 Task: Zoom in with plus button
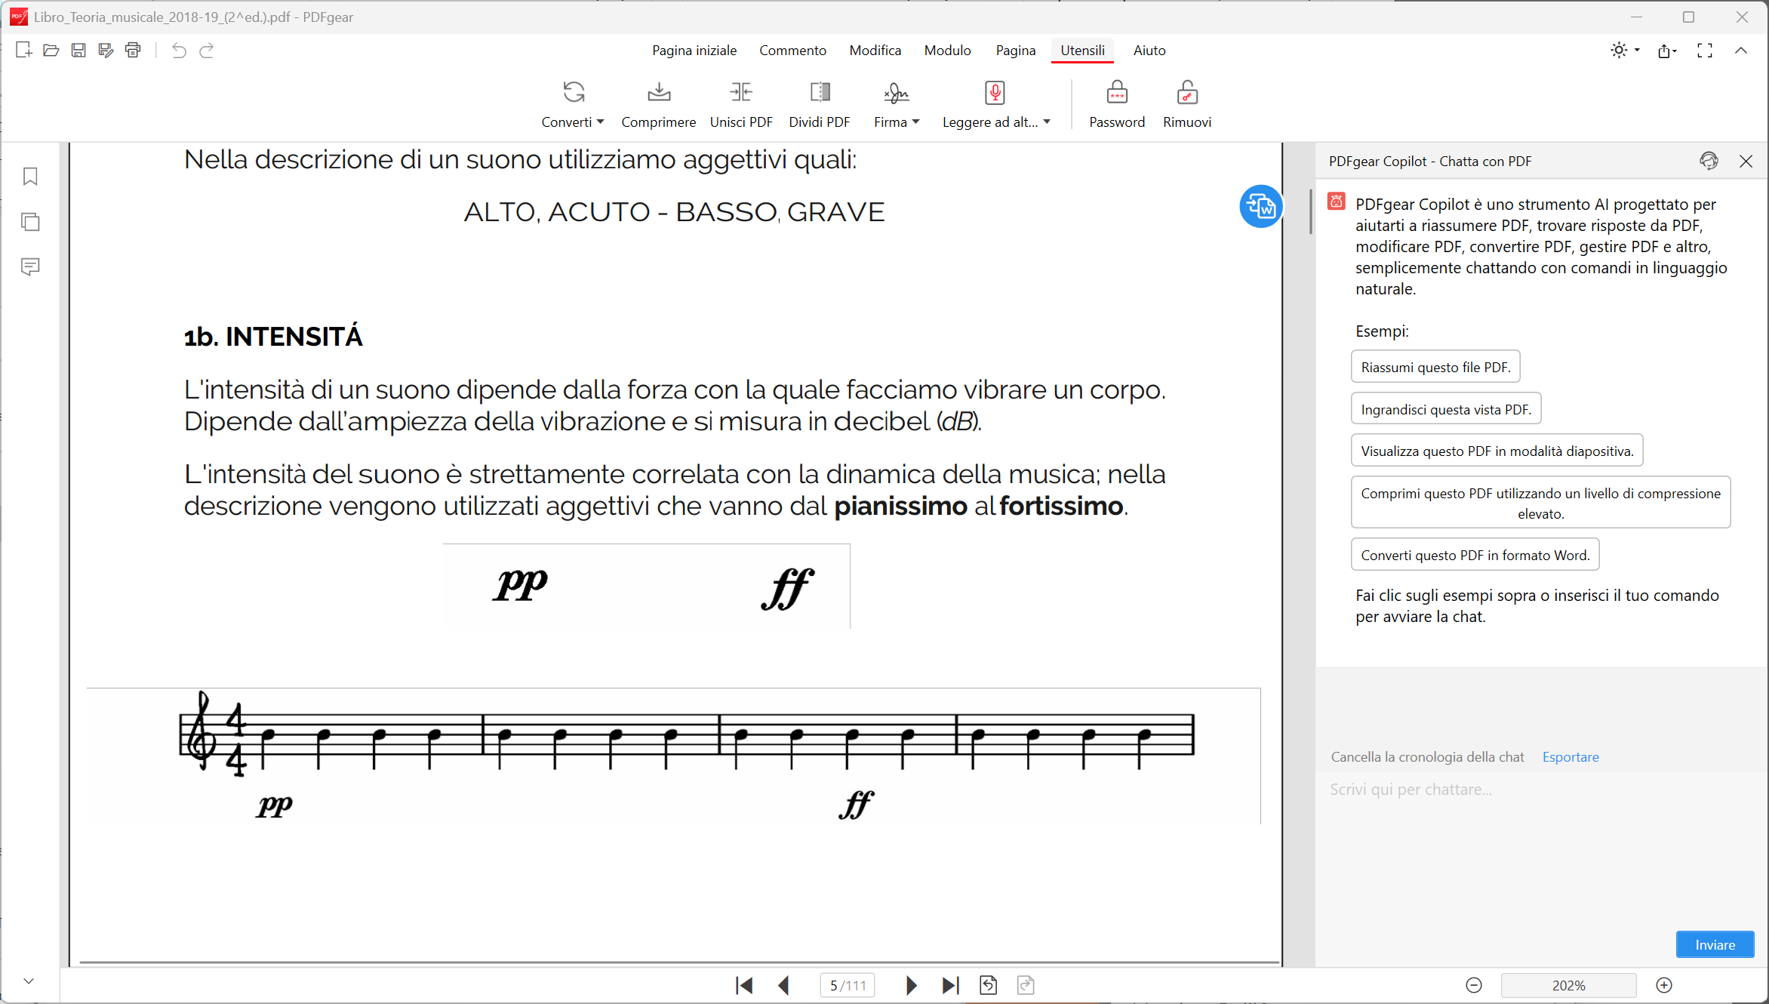pyautogui.click(x=1664, y=985)
